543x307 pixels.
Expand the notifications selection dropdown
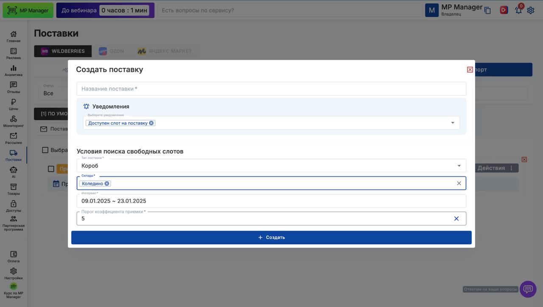coord(452,123)
